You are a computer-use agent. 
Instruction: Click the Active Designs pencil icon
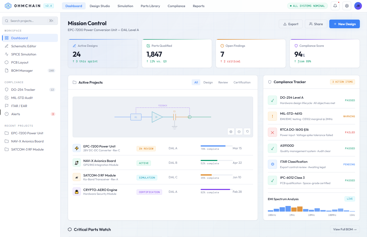coord(74,46)
